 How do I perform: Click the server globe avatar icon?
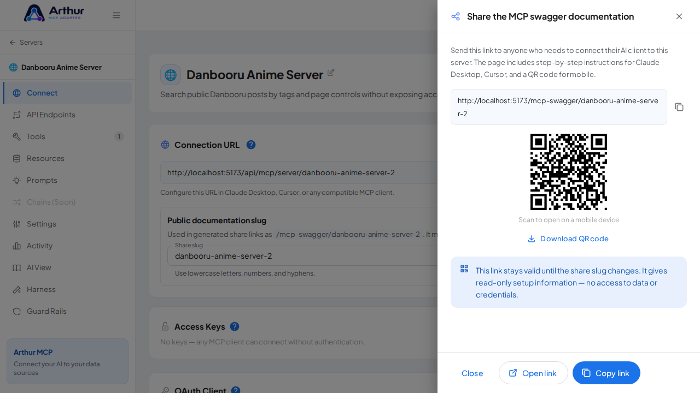click(171, 75)
